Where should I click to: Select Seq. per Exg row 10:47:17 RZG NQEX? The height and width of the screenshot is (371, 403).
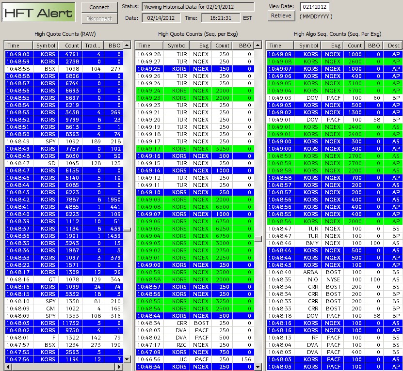point(195,345)
